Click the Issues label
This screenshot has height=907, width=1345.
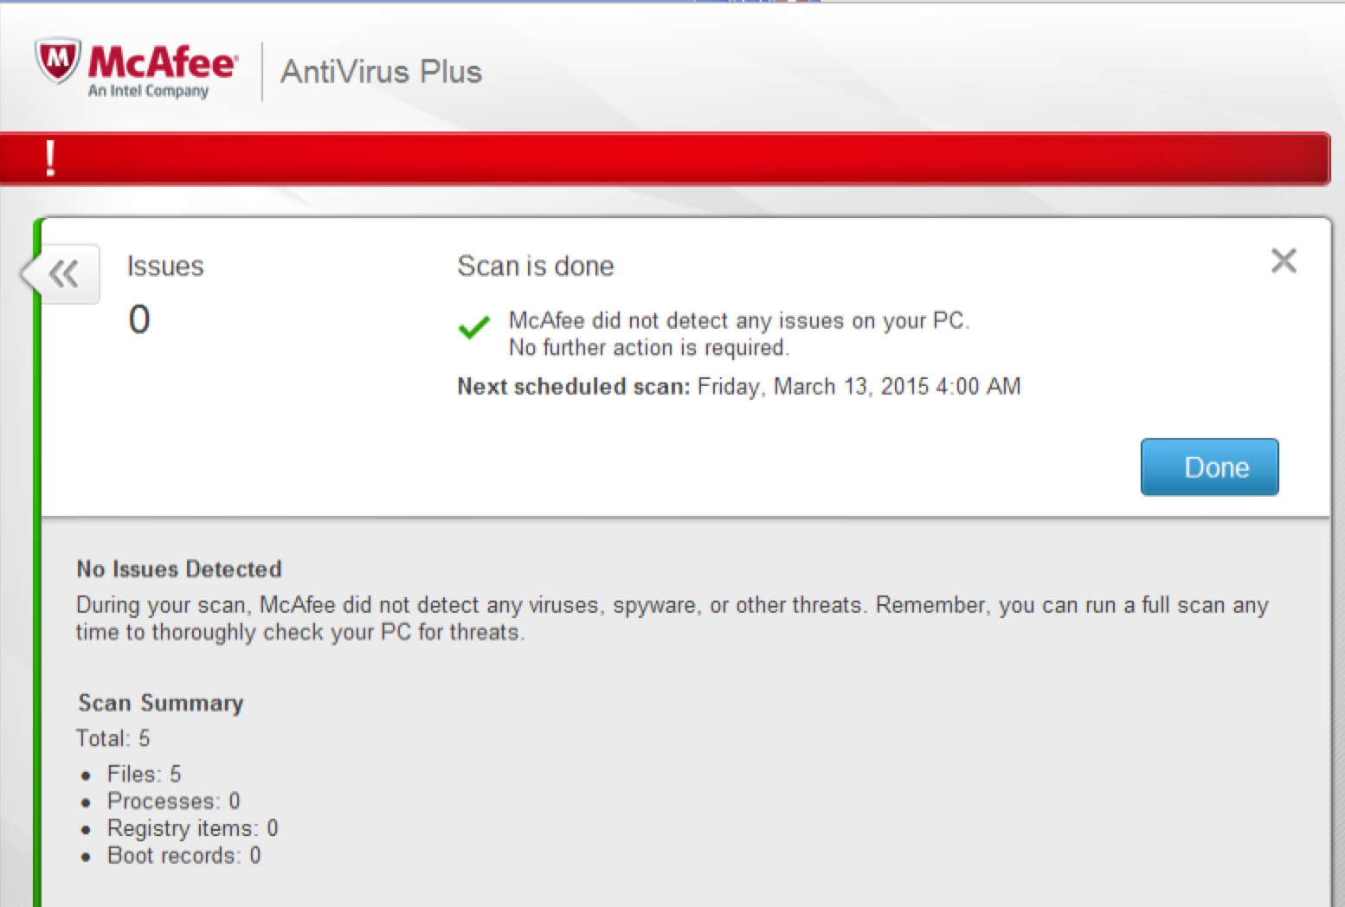click(165, 267)
